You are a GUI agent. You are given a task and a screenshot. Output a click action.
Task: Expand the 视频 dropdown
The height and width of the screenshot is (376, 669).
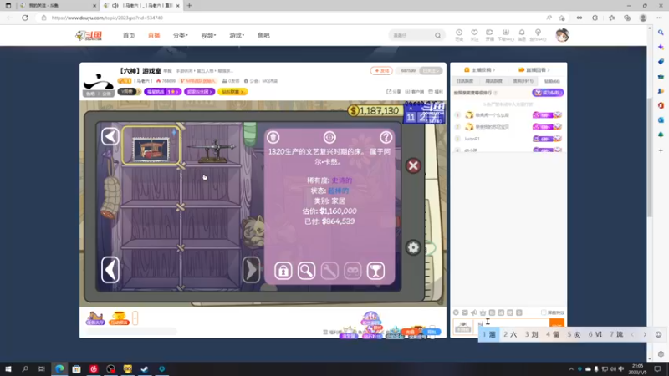(x=208, y=35)
